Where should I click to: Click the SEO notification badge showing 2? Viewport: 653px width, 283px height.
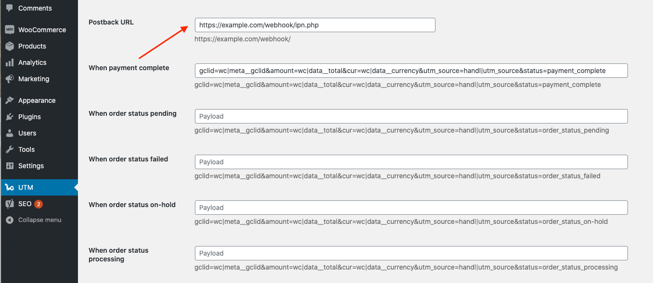click(x=38, y=204)
